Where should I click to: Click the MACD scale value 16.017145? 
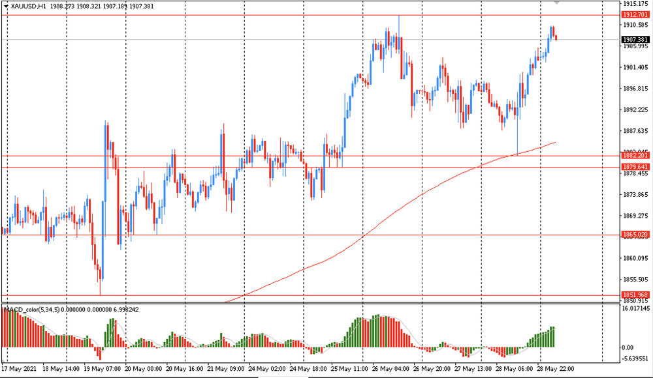(x=635, y=308)
